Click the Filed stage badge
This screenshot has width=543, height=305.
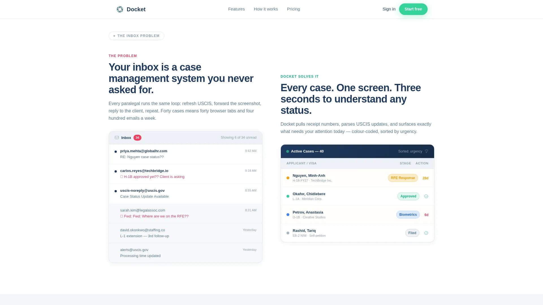412,233
